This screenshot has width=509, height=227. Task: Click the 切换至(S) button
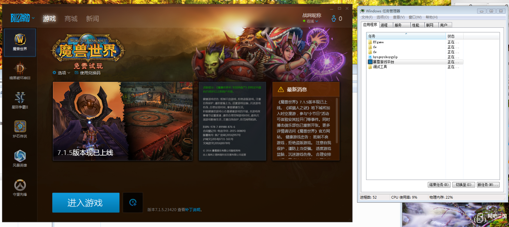463,185
